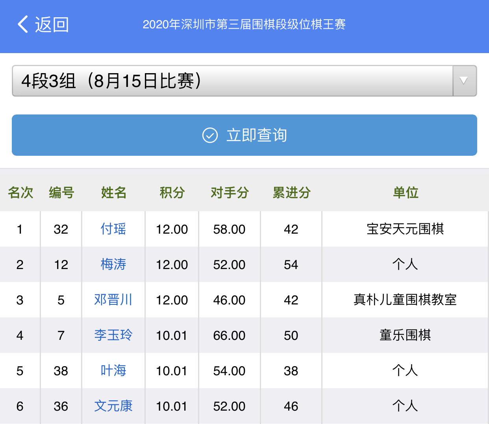This screenshot has width=489, height=424.
Task: Click the 积分 points column header
Action: pos(172,193)
